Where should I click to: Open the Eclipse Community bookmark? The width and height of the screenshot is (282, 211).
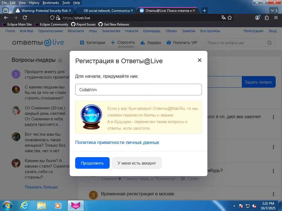[x=52, y=24]
